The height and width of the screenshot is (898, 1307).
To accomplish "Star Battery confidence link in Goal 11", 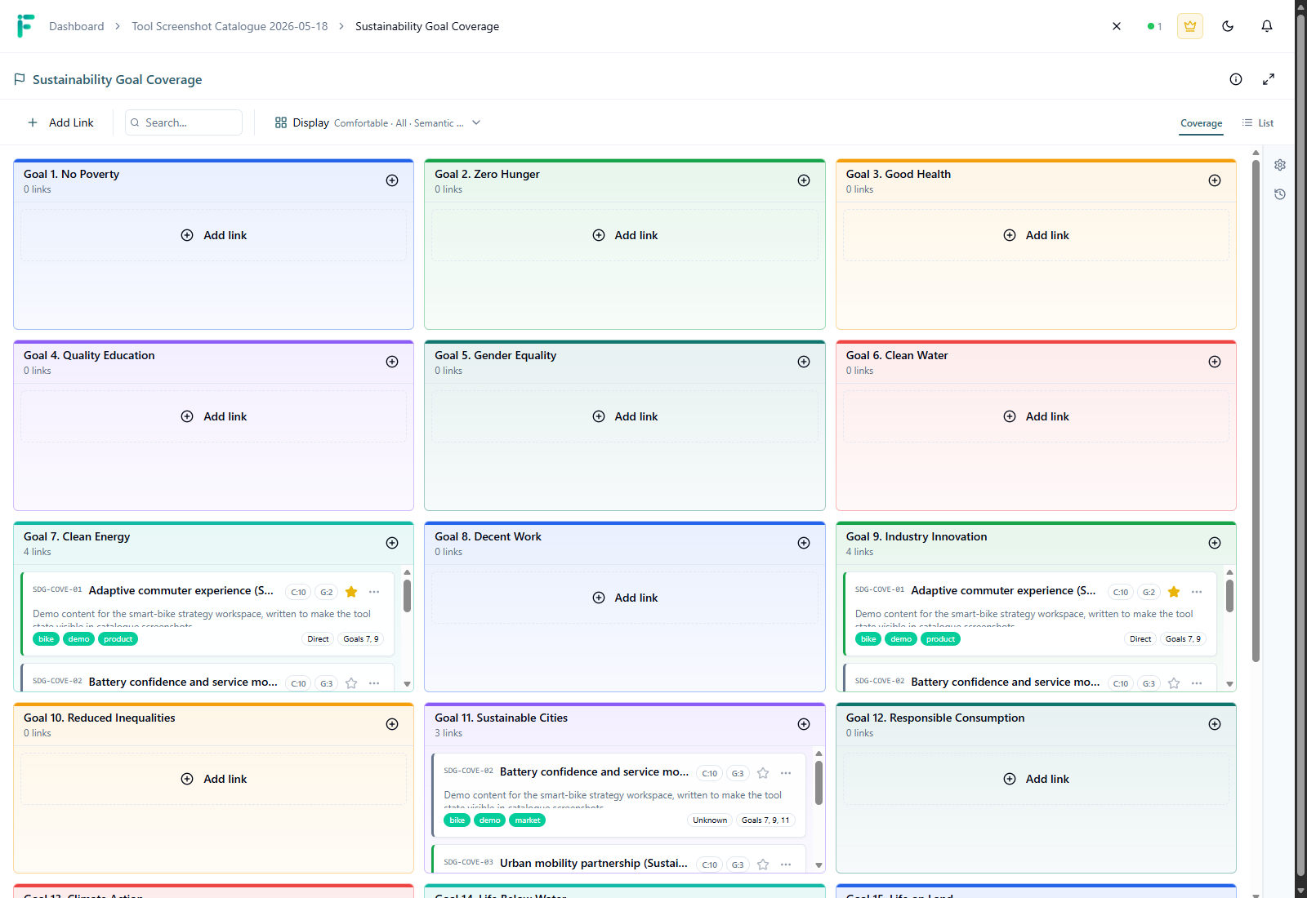I will [763, 773].
